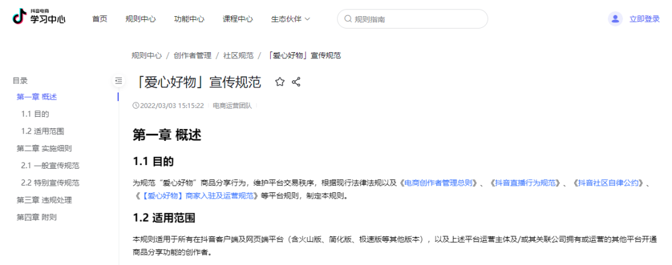Expand the 生态伙伴 dropdown menu
672x265 pixels.
291,19
